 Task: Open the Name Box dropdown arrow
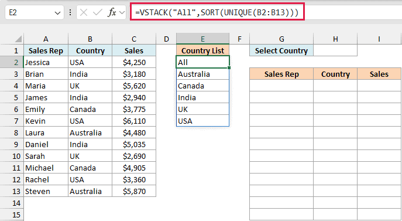58,13
